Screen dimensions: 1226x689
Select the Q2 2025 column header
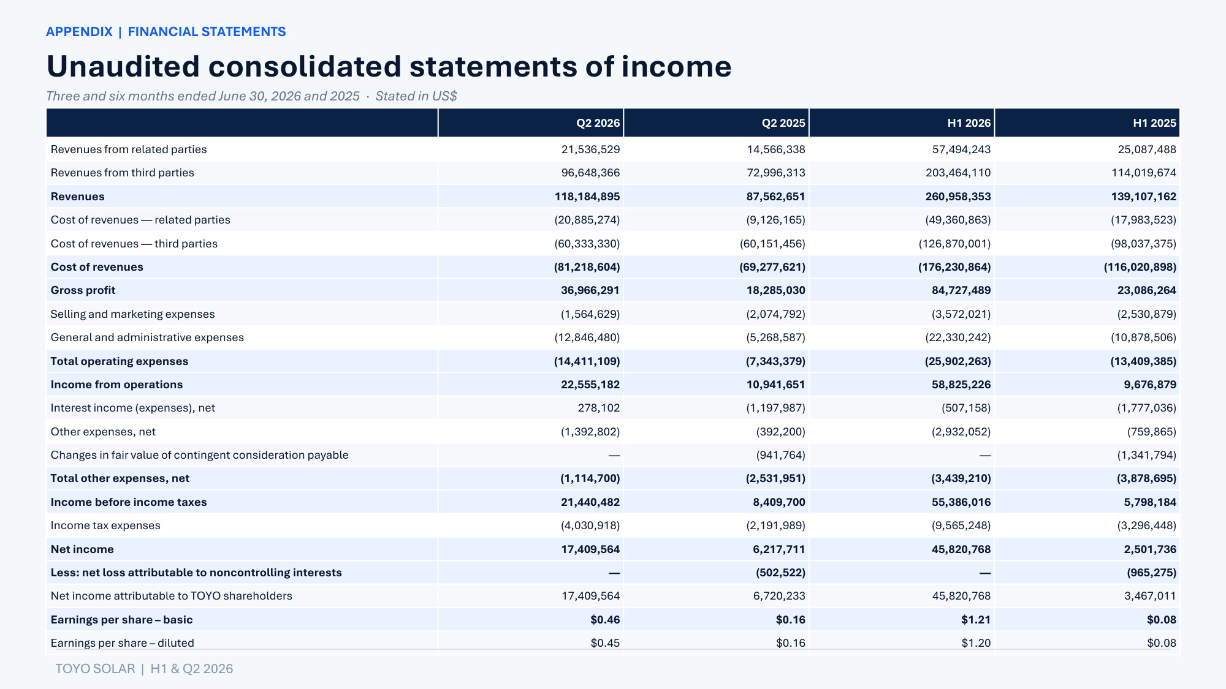783,123
